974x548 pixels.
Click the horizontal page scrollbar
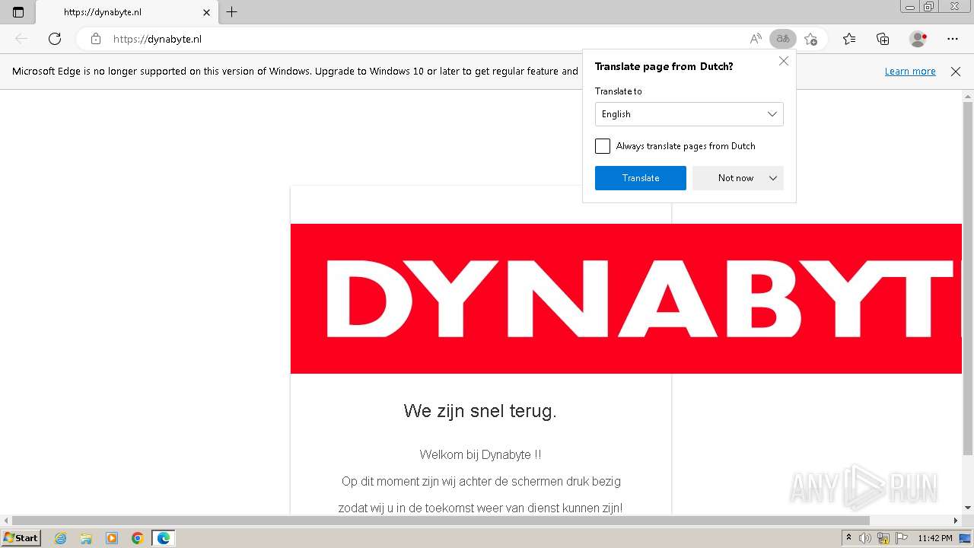441,521
